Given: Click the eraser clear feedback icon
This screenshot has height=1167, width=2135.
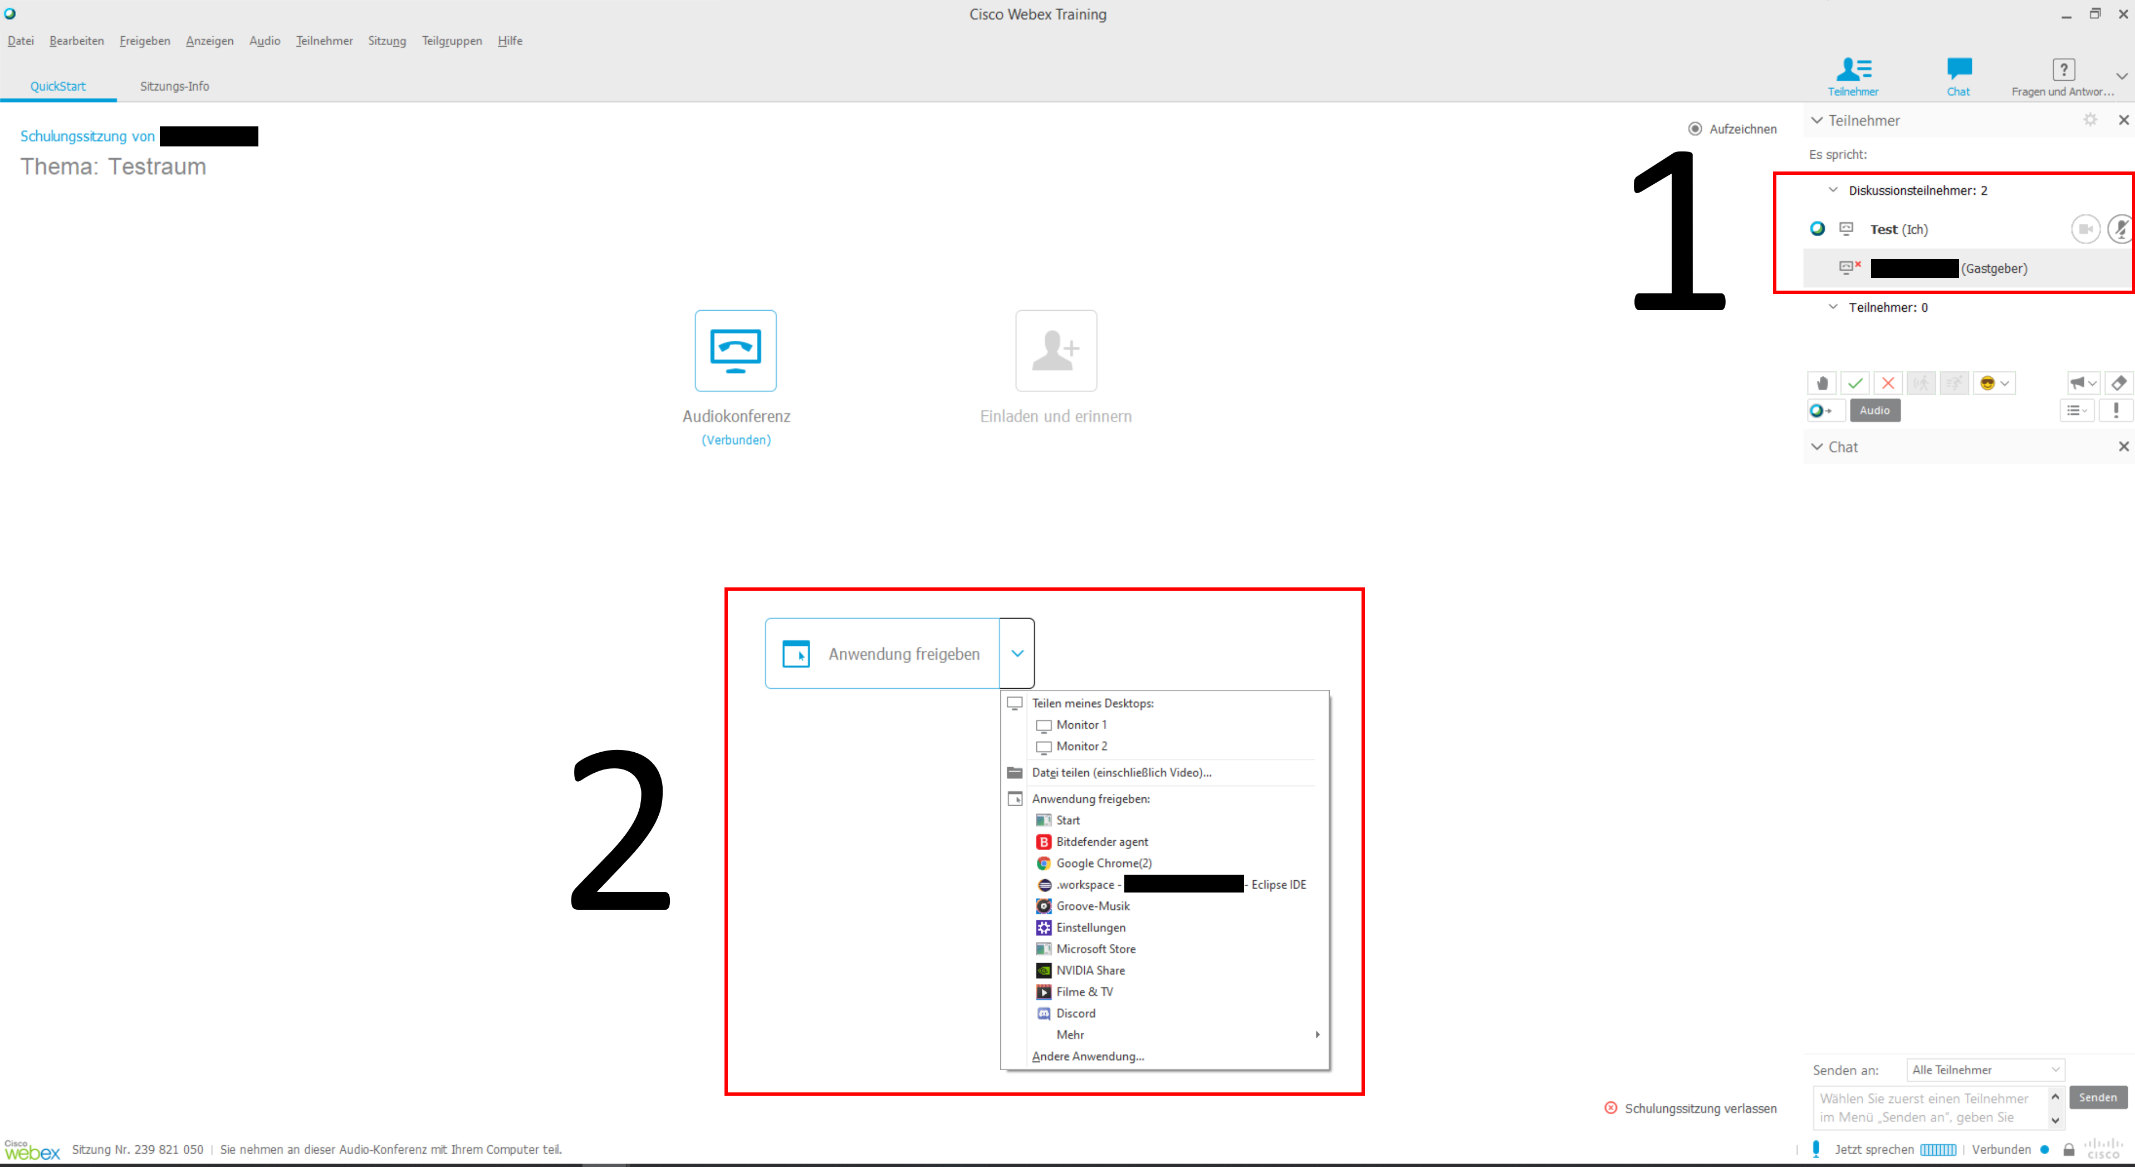Looking at the screenshot, I should [x=2118, y=383].
